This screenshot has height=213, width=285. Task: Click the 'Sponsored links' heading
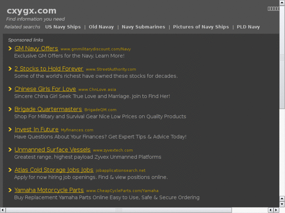(25, 40)
